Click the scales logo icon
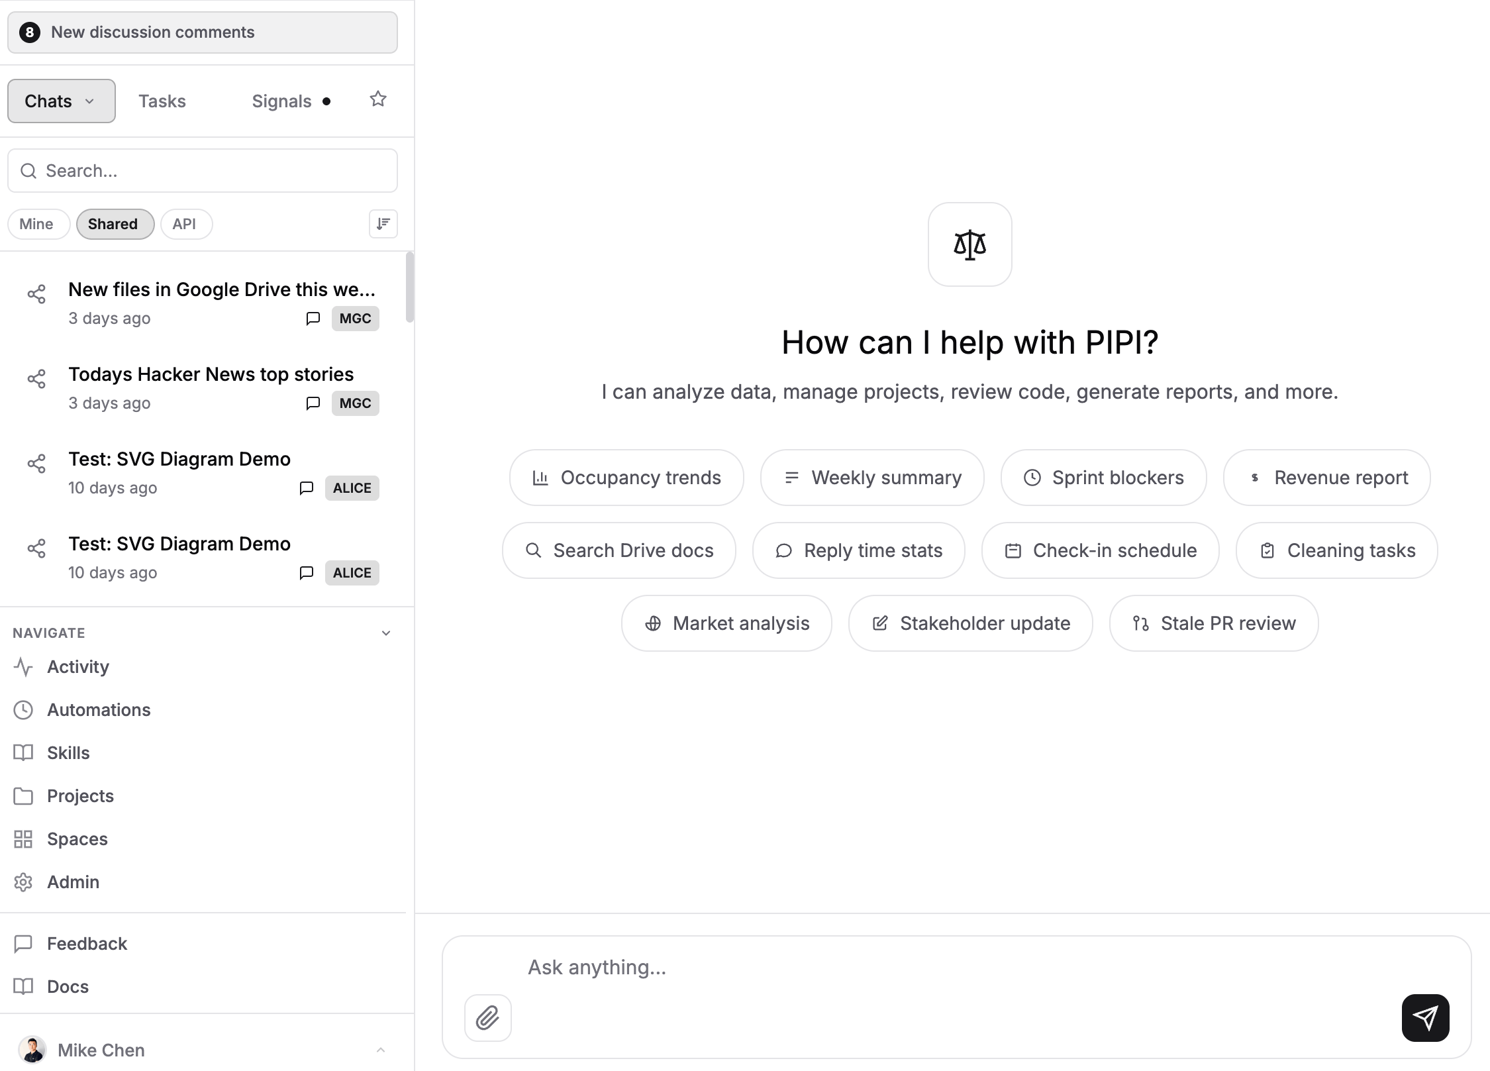Screen dimensions: 1490x1071 [x=969, y=244]
